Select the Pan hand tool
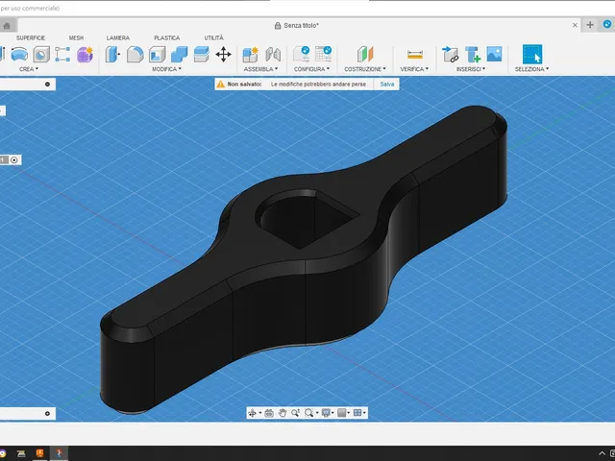This screenshot has width=615, height=461. click(x=283, y=413)
